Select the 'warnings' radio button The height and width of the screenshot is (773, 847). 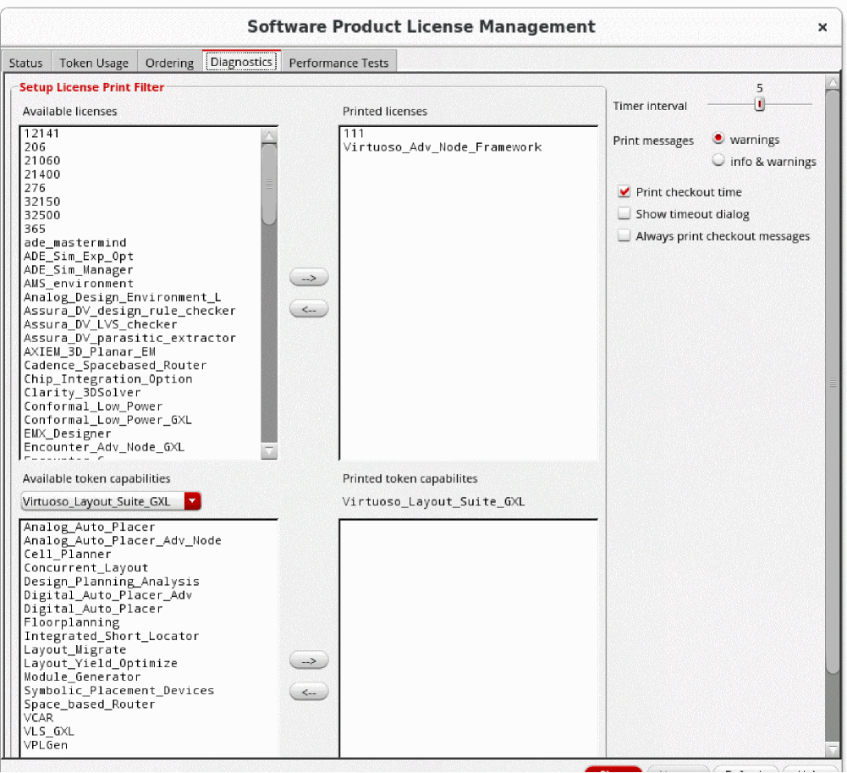pyautogui.click(x=718, y=139)
